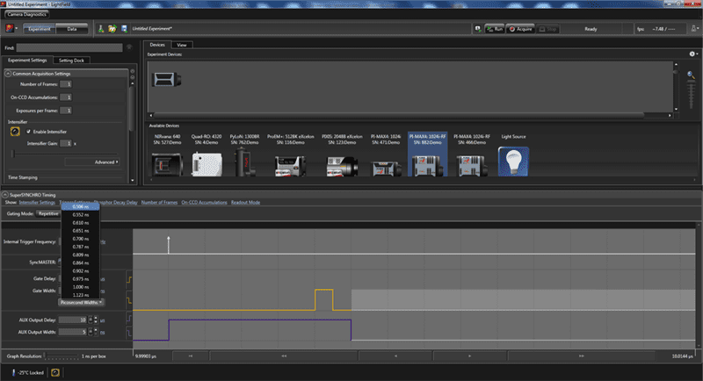
Task: Select the NIRvana 640 camera device
Action: point(165,162)
